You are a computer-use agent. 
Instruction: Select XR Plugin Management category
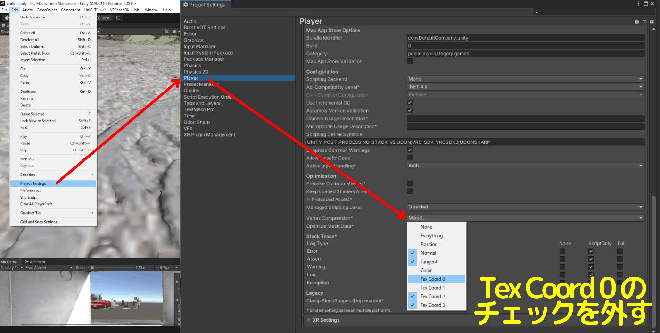209,135
